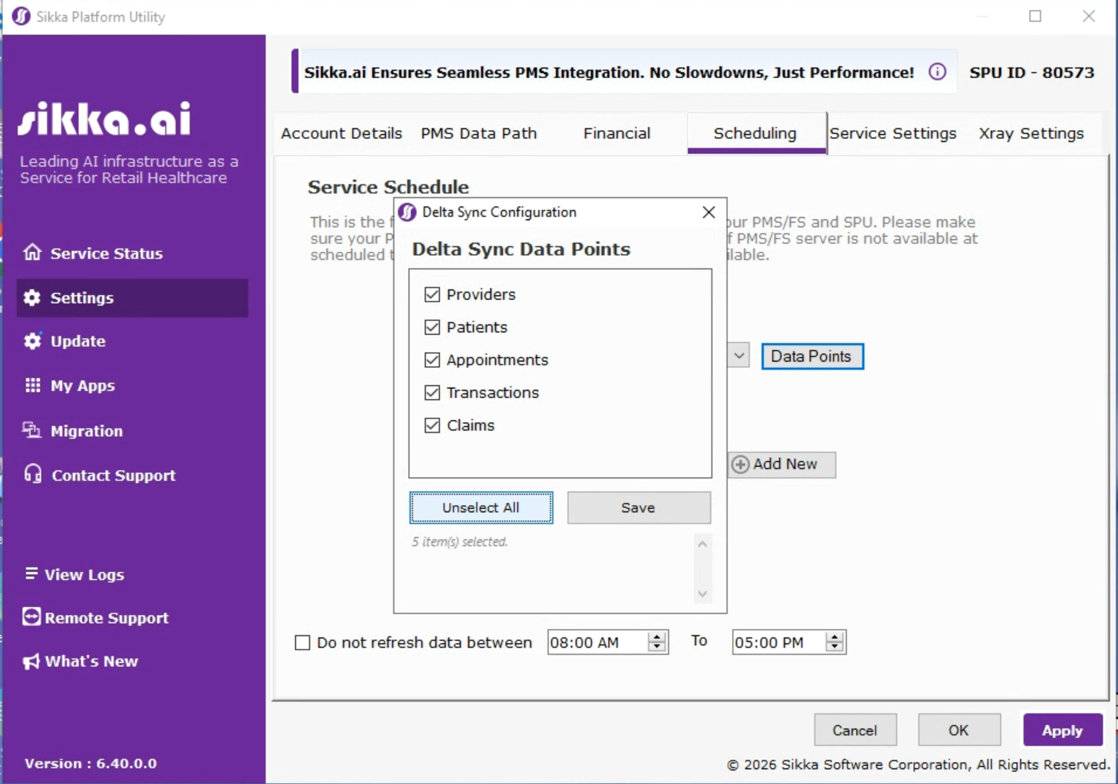Select Migration in the sidebar
The image size is (1118, 784).
pyautogui.click(x=87, y=431)
